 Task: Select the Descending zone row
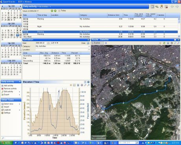[x=52, y=61]
